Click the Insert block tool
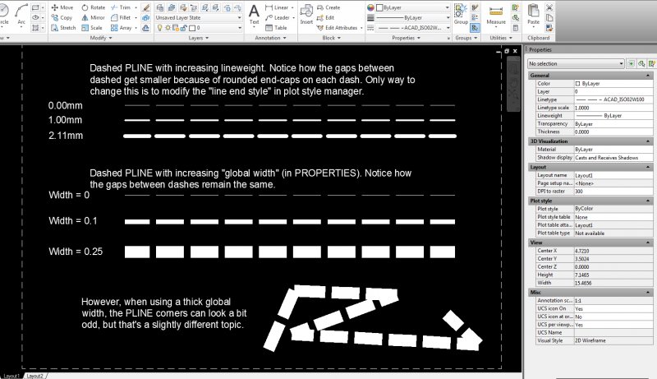 306,14
